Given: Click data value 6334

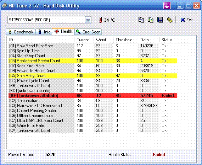Looking at the screenshot, I should (x=145, y=81).
